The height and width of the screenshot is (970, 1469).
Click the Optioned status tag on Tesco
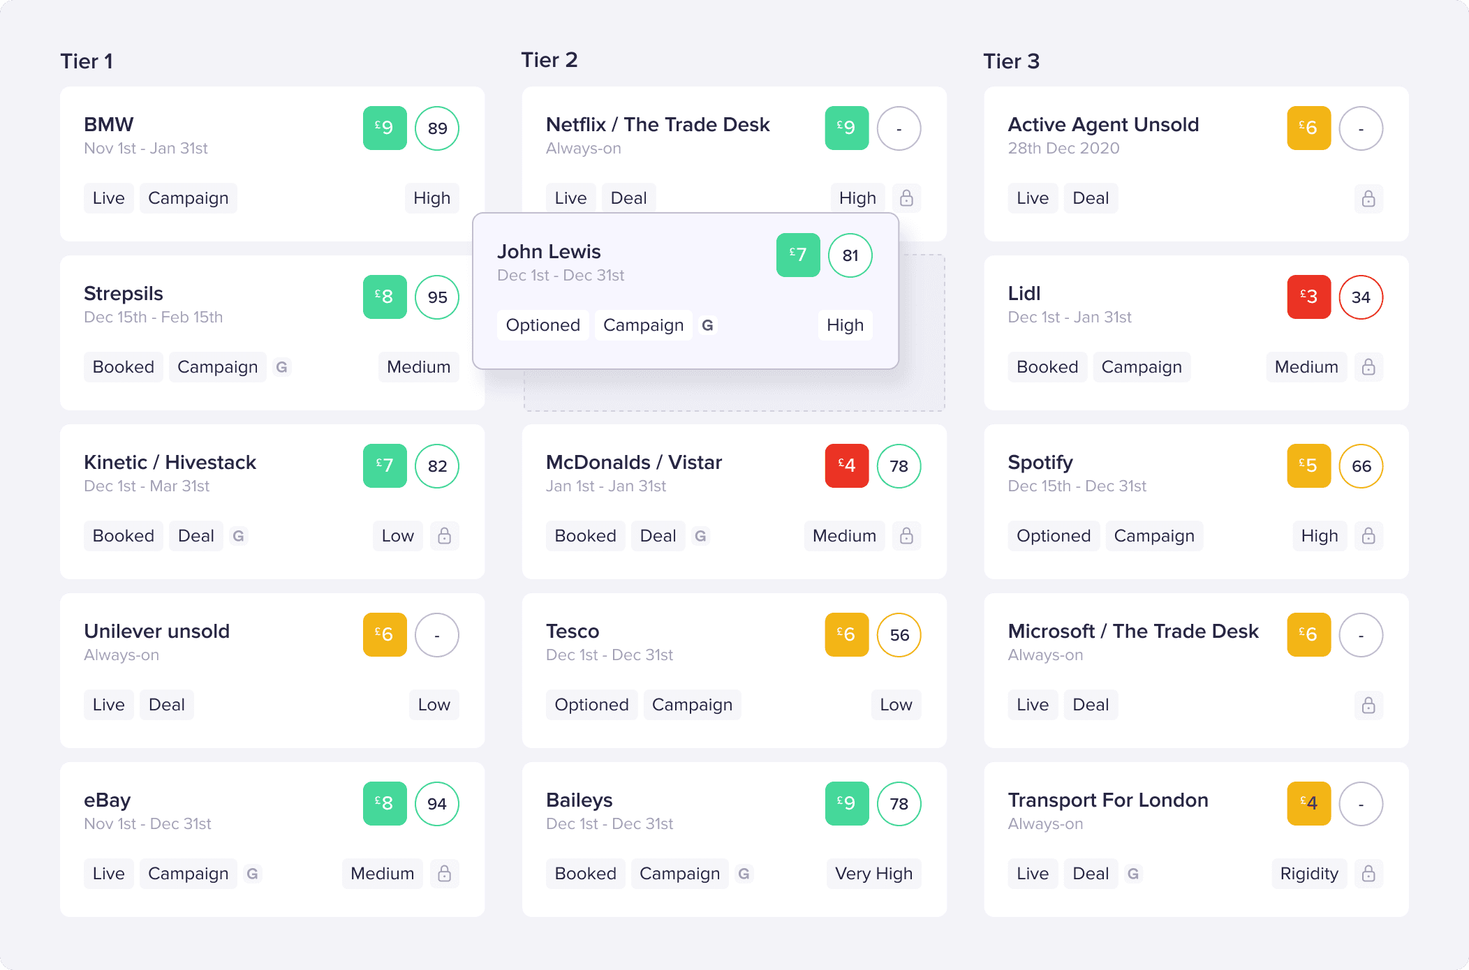591,705
